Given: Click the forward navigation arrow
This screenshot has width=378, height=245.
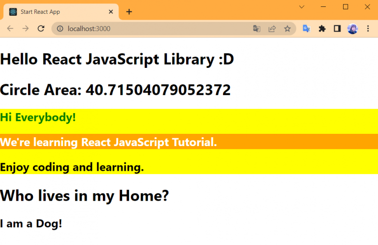Looking at the screenshot, I should point(26,29).
